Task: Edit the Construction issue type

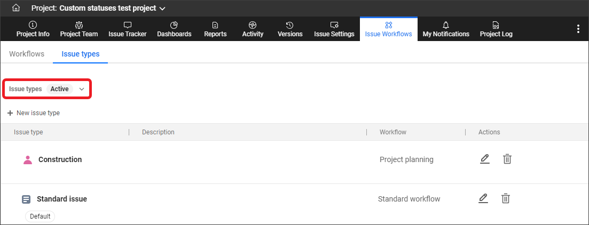Action: (484, 159)
